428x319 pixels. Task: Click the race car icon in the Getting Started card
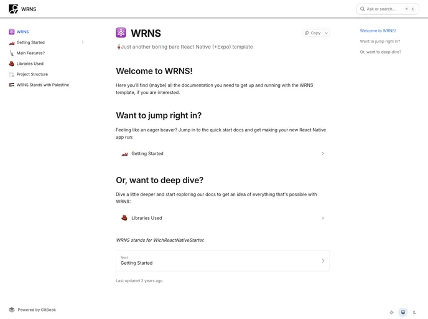point(124,154)
